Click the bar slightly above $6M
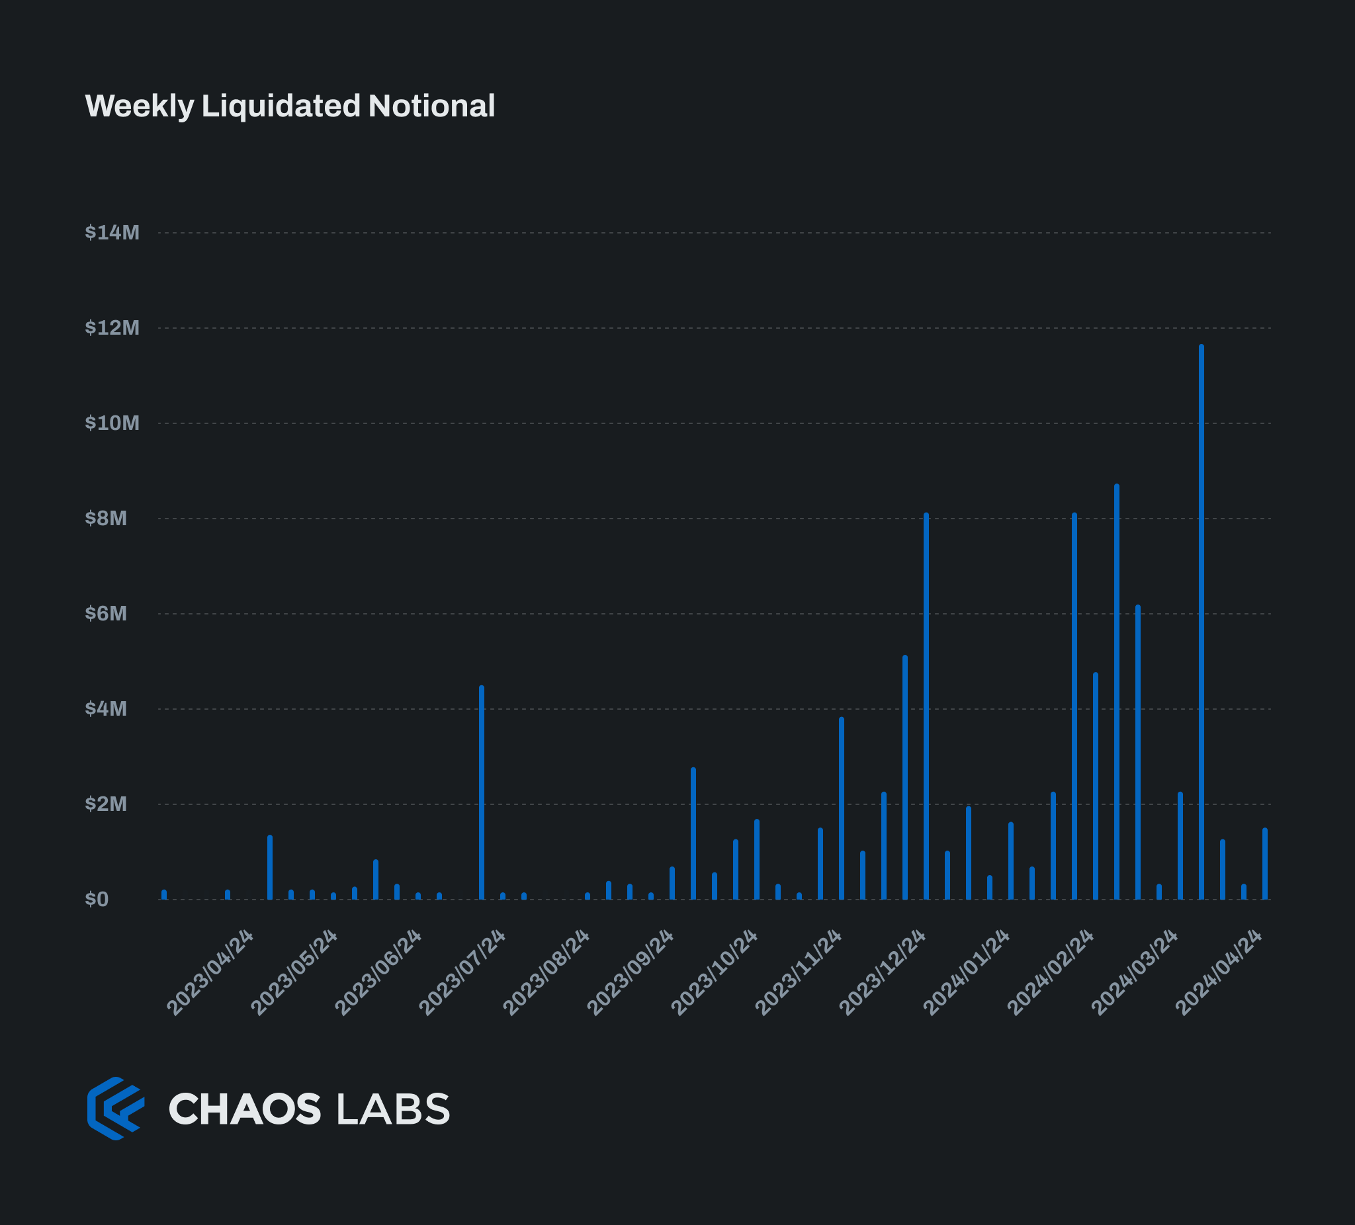 [1138, 752]
